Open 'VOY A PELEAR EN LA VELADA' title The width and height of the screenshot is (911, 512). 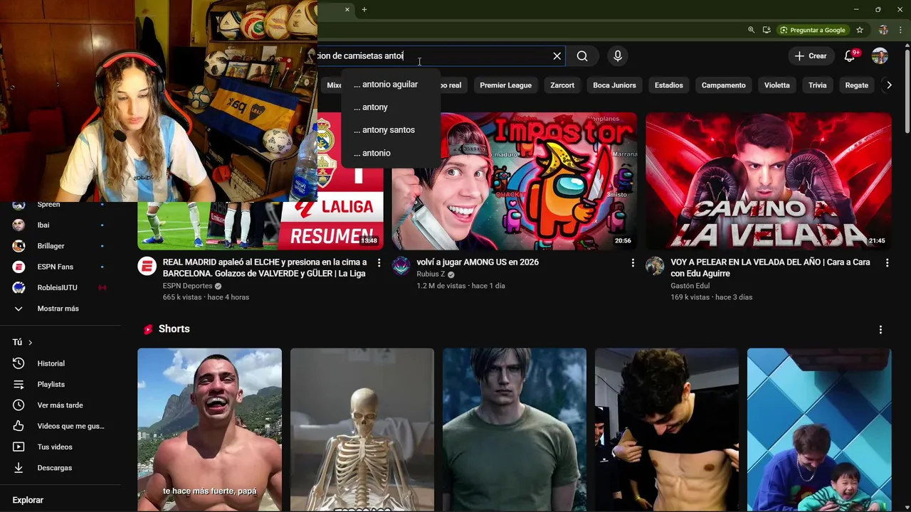click(x=770, y=267)
